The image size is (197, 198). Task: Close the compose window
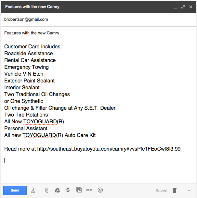point(191,7)
